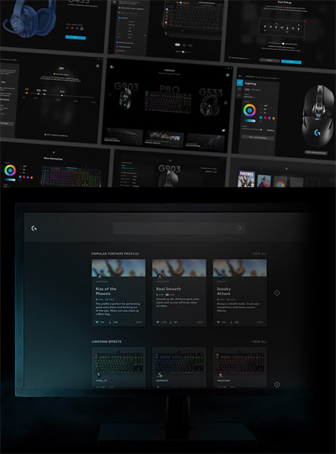Click View All for Popular Fortnite Profiles
336x454 pixels.
260,254
